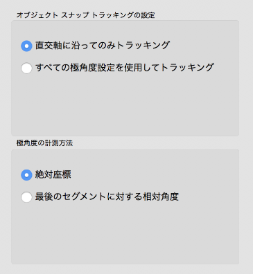Click the blue selected radio in tracking settings
The image size is (253, 274).
click(26, 46)
